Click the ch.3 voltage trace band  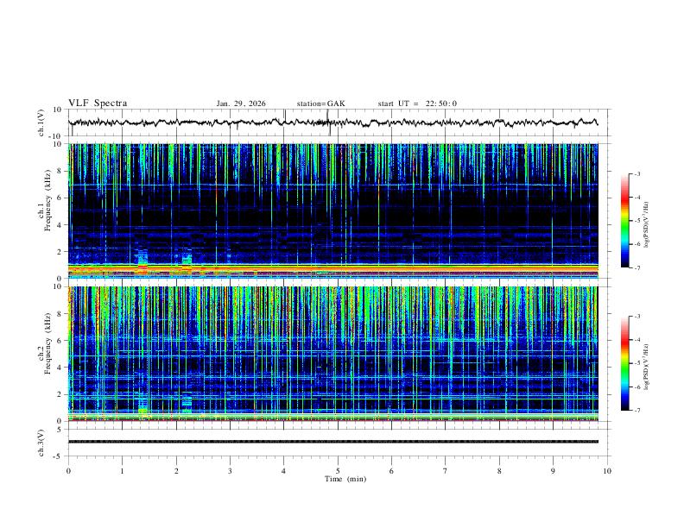332,442
